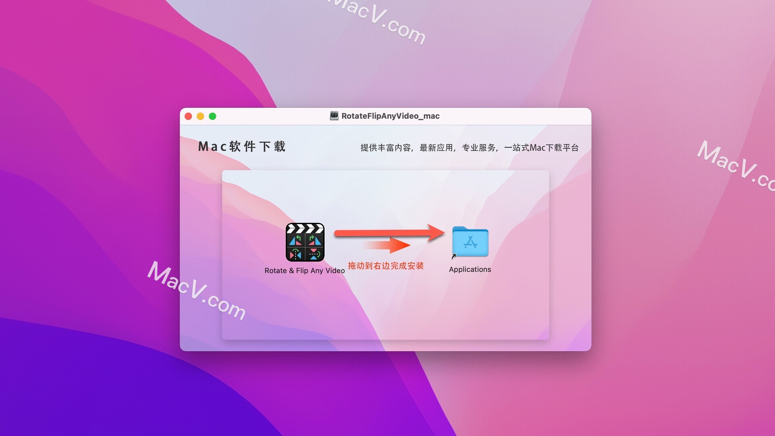This screenshot has width=775, height=436.
Task: Expand the installer window contents
Action: (212, 115)
